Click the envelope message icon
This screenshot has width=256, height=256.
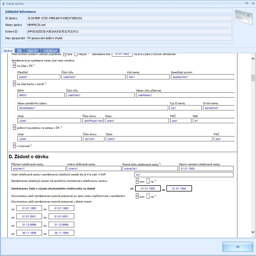[244, 17]
